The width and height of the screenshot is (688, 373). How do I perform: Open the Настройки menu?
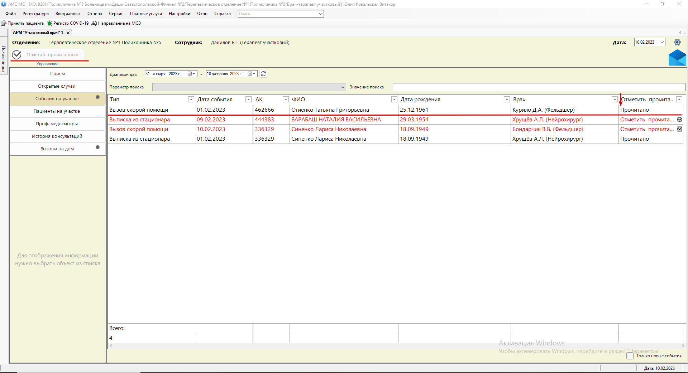(180, 14)
